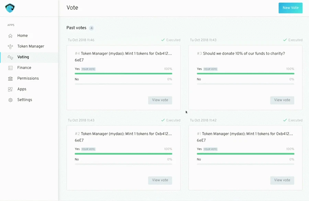The image size is (309, 201).
Task: Click View vote on vote #2
Action: point(160,180)
